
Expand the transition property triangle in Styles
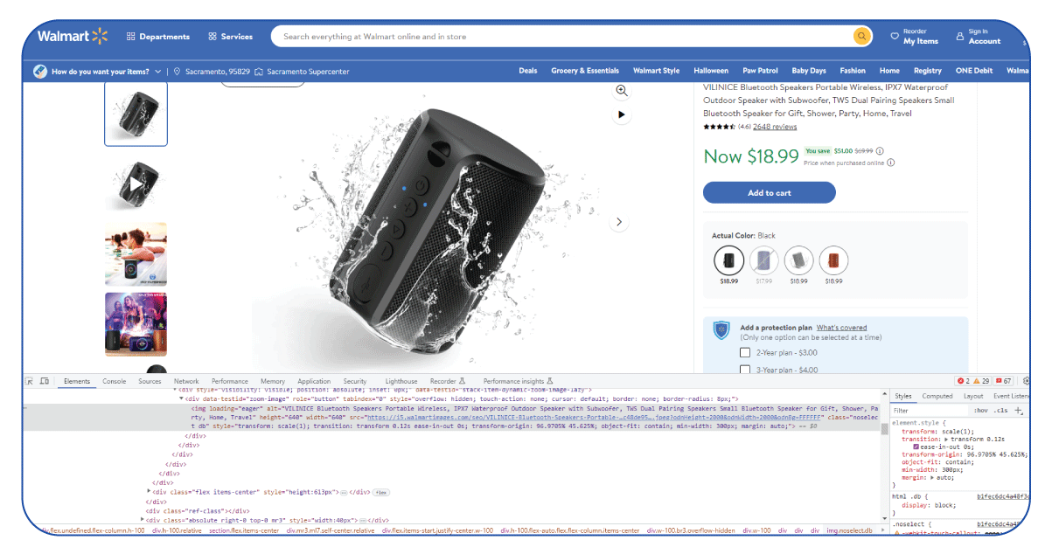(944, 440)
